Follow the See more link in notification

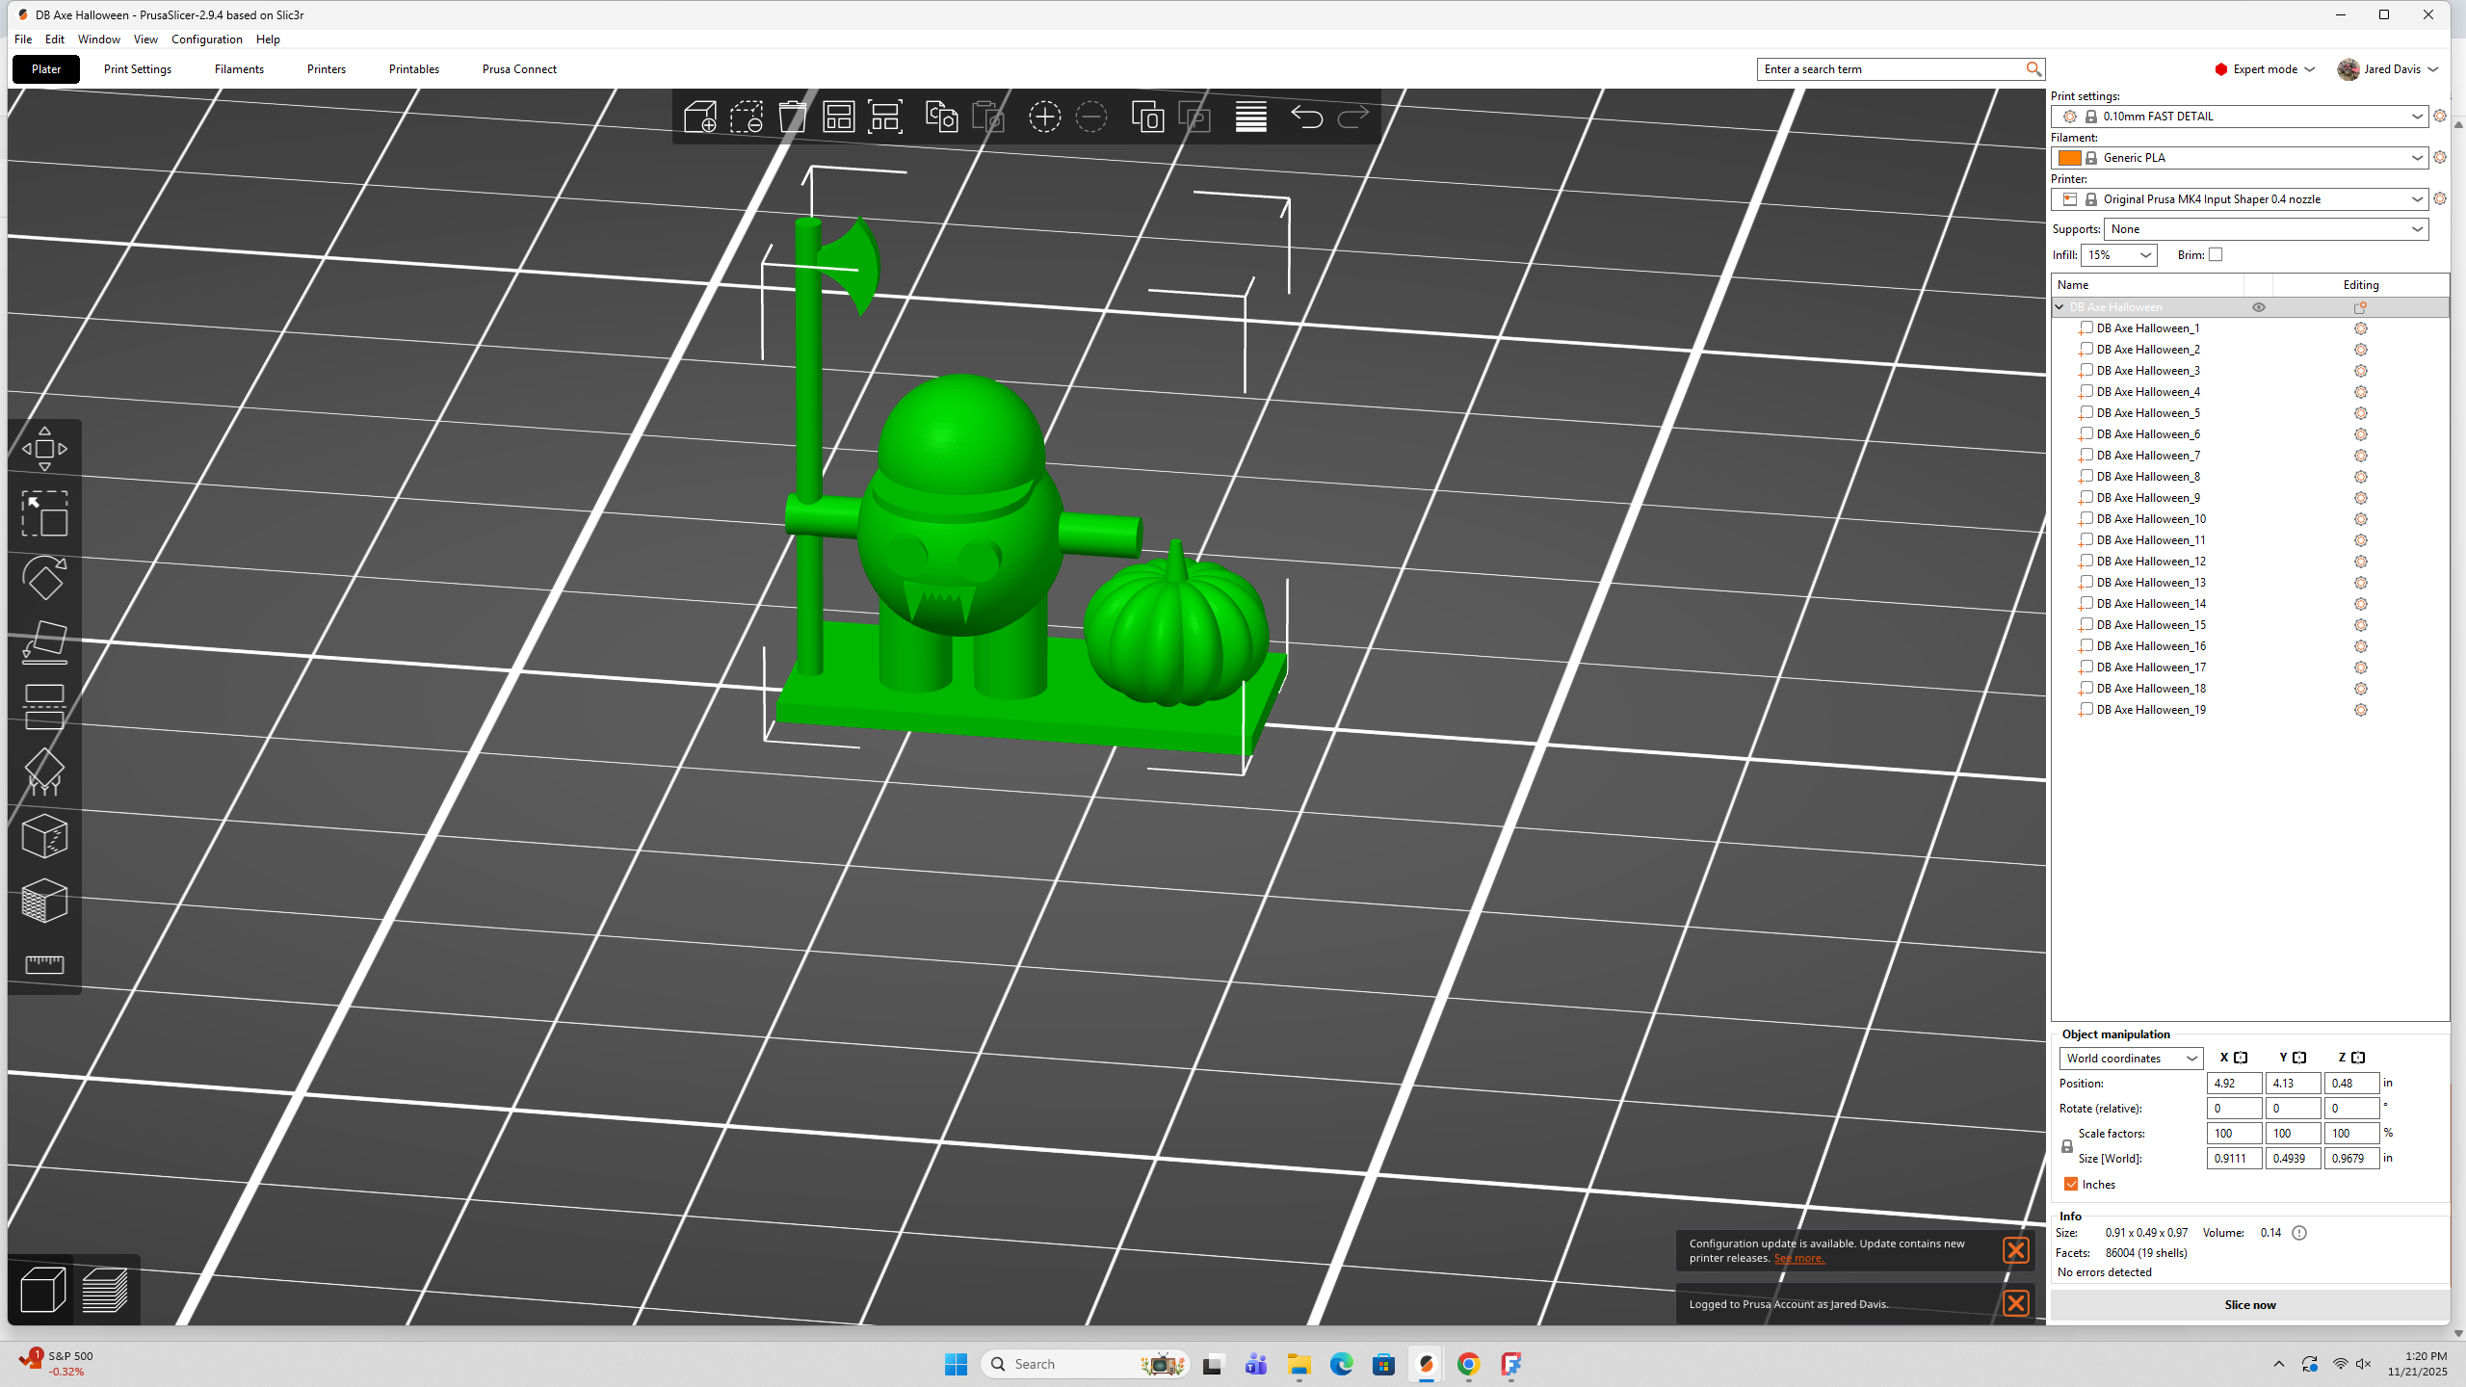point(1799,1258)
